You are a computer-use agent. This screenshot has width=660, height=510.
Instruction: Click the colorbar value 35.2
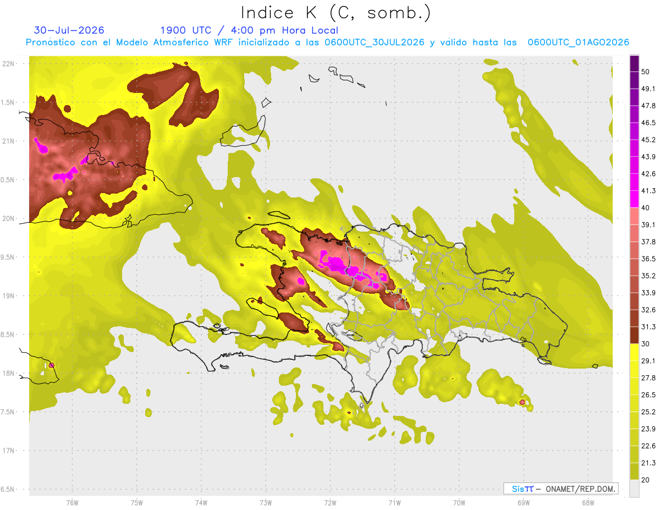tap(648, 276)
